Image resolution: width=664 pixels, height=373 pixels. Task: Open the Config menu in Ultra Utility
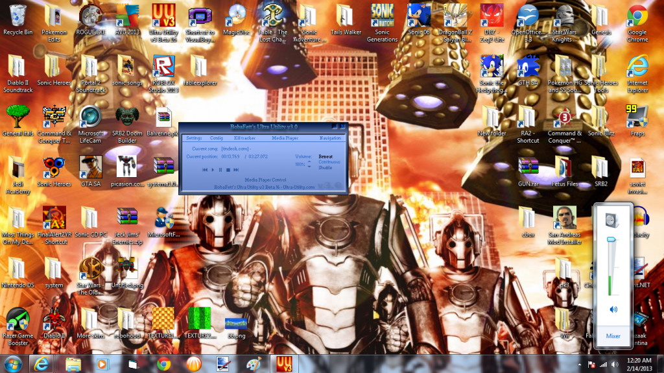click(x=217, y=138)
